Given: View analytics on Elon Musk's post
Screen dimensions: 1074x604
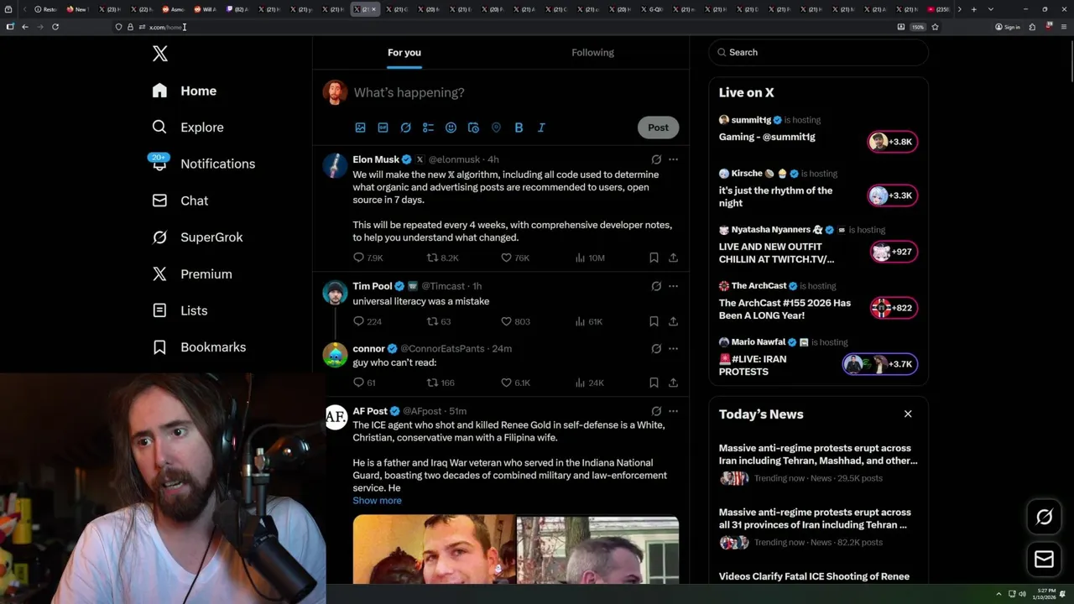Looking at the screenshot, I should (x=590, y=258).
